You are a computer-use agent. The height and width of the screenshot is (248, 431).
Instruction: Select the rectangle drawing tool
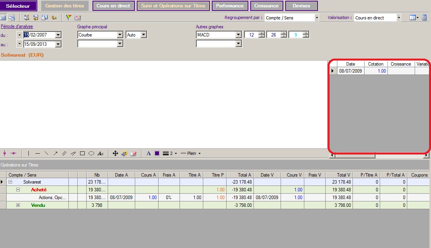coord(82,153)
